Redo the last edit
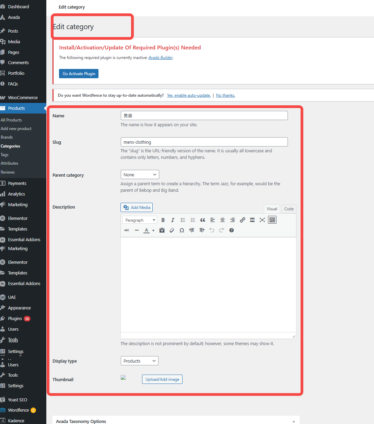 pos(222,230)
